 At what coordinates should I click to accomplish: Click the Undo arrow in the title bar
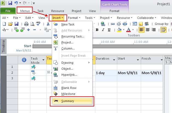coord(16,3)
